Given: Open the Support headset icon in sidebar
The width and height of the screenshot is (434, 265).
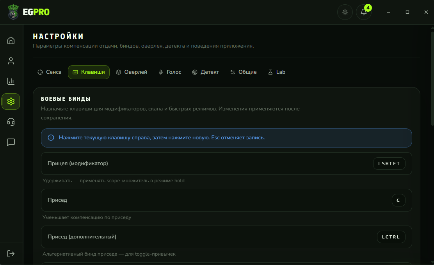Looking at the screenshot, I should [x=11, y=122].
